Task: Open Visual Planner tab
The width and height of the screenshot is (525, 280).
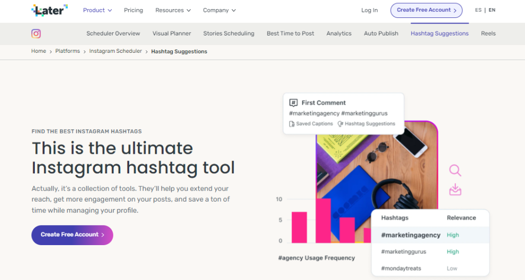Action: pos(172,33)
